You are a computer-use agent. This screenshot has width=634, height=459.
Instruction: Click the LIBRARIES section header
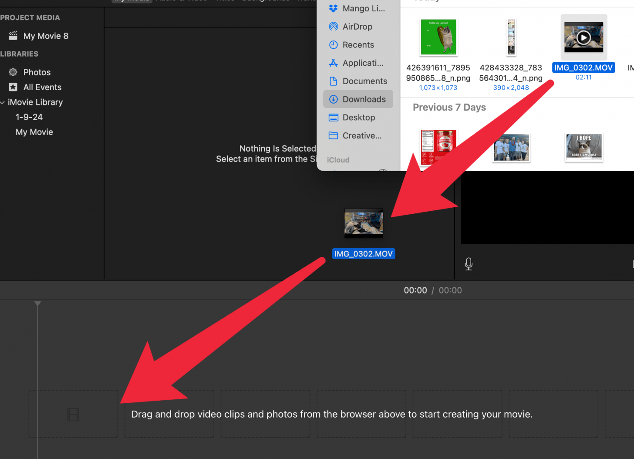(x=19, y=54)
